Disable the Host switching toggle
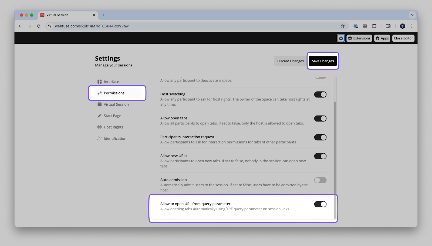432x246 pixels. click(x=320, y=94)
